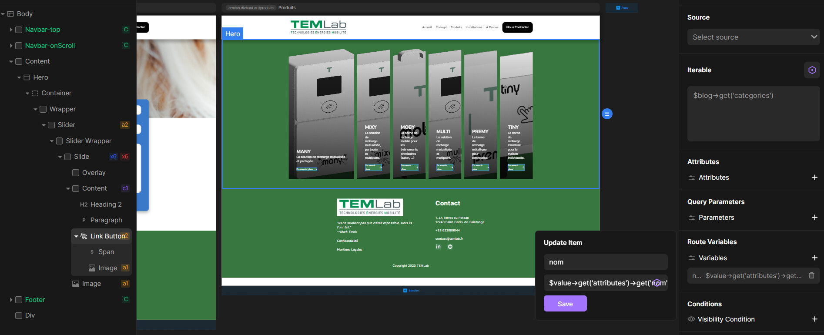Click the Div element box icon

coord(19,315)
